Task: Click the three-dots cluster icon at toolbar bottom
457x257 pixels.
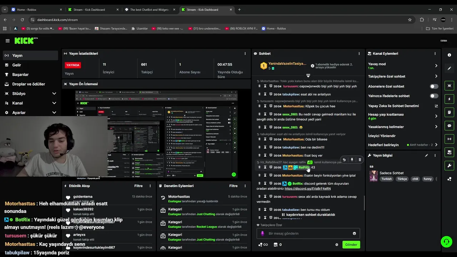Action: pyautogui.click(x=449, y=179)
